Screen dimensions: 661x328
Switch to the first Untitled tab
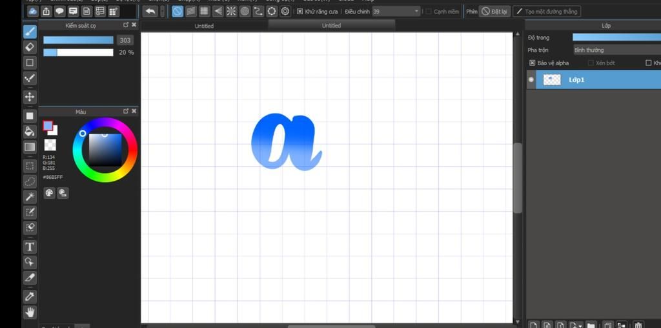tap(204, 26)
